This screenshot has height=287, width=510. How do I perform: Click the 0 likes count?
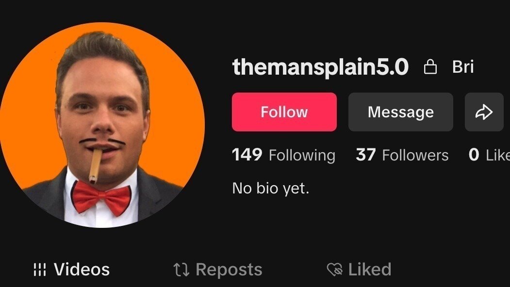[x=474, y=154]
